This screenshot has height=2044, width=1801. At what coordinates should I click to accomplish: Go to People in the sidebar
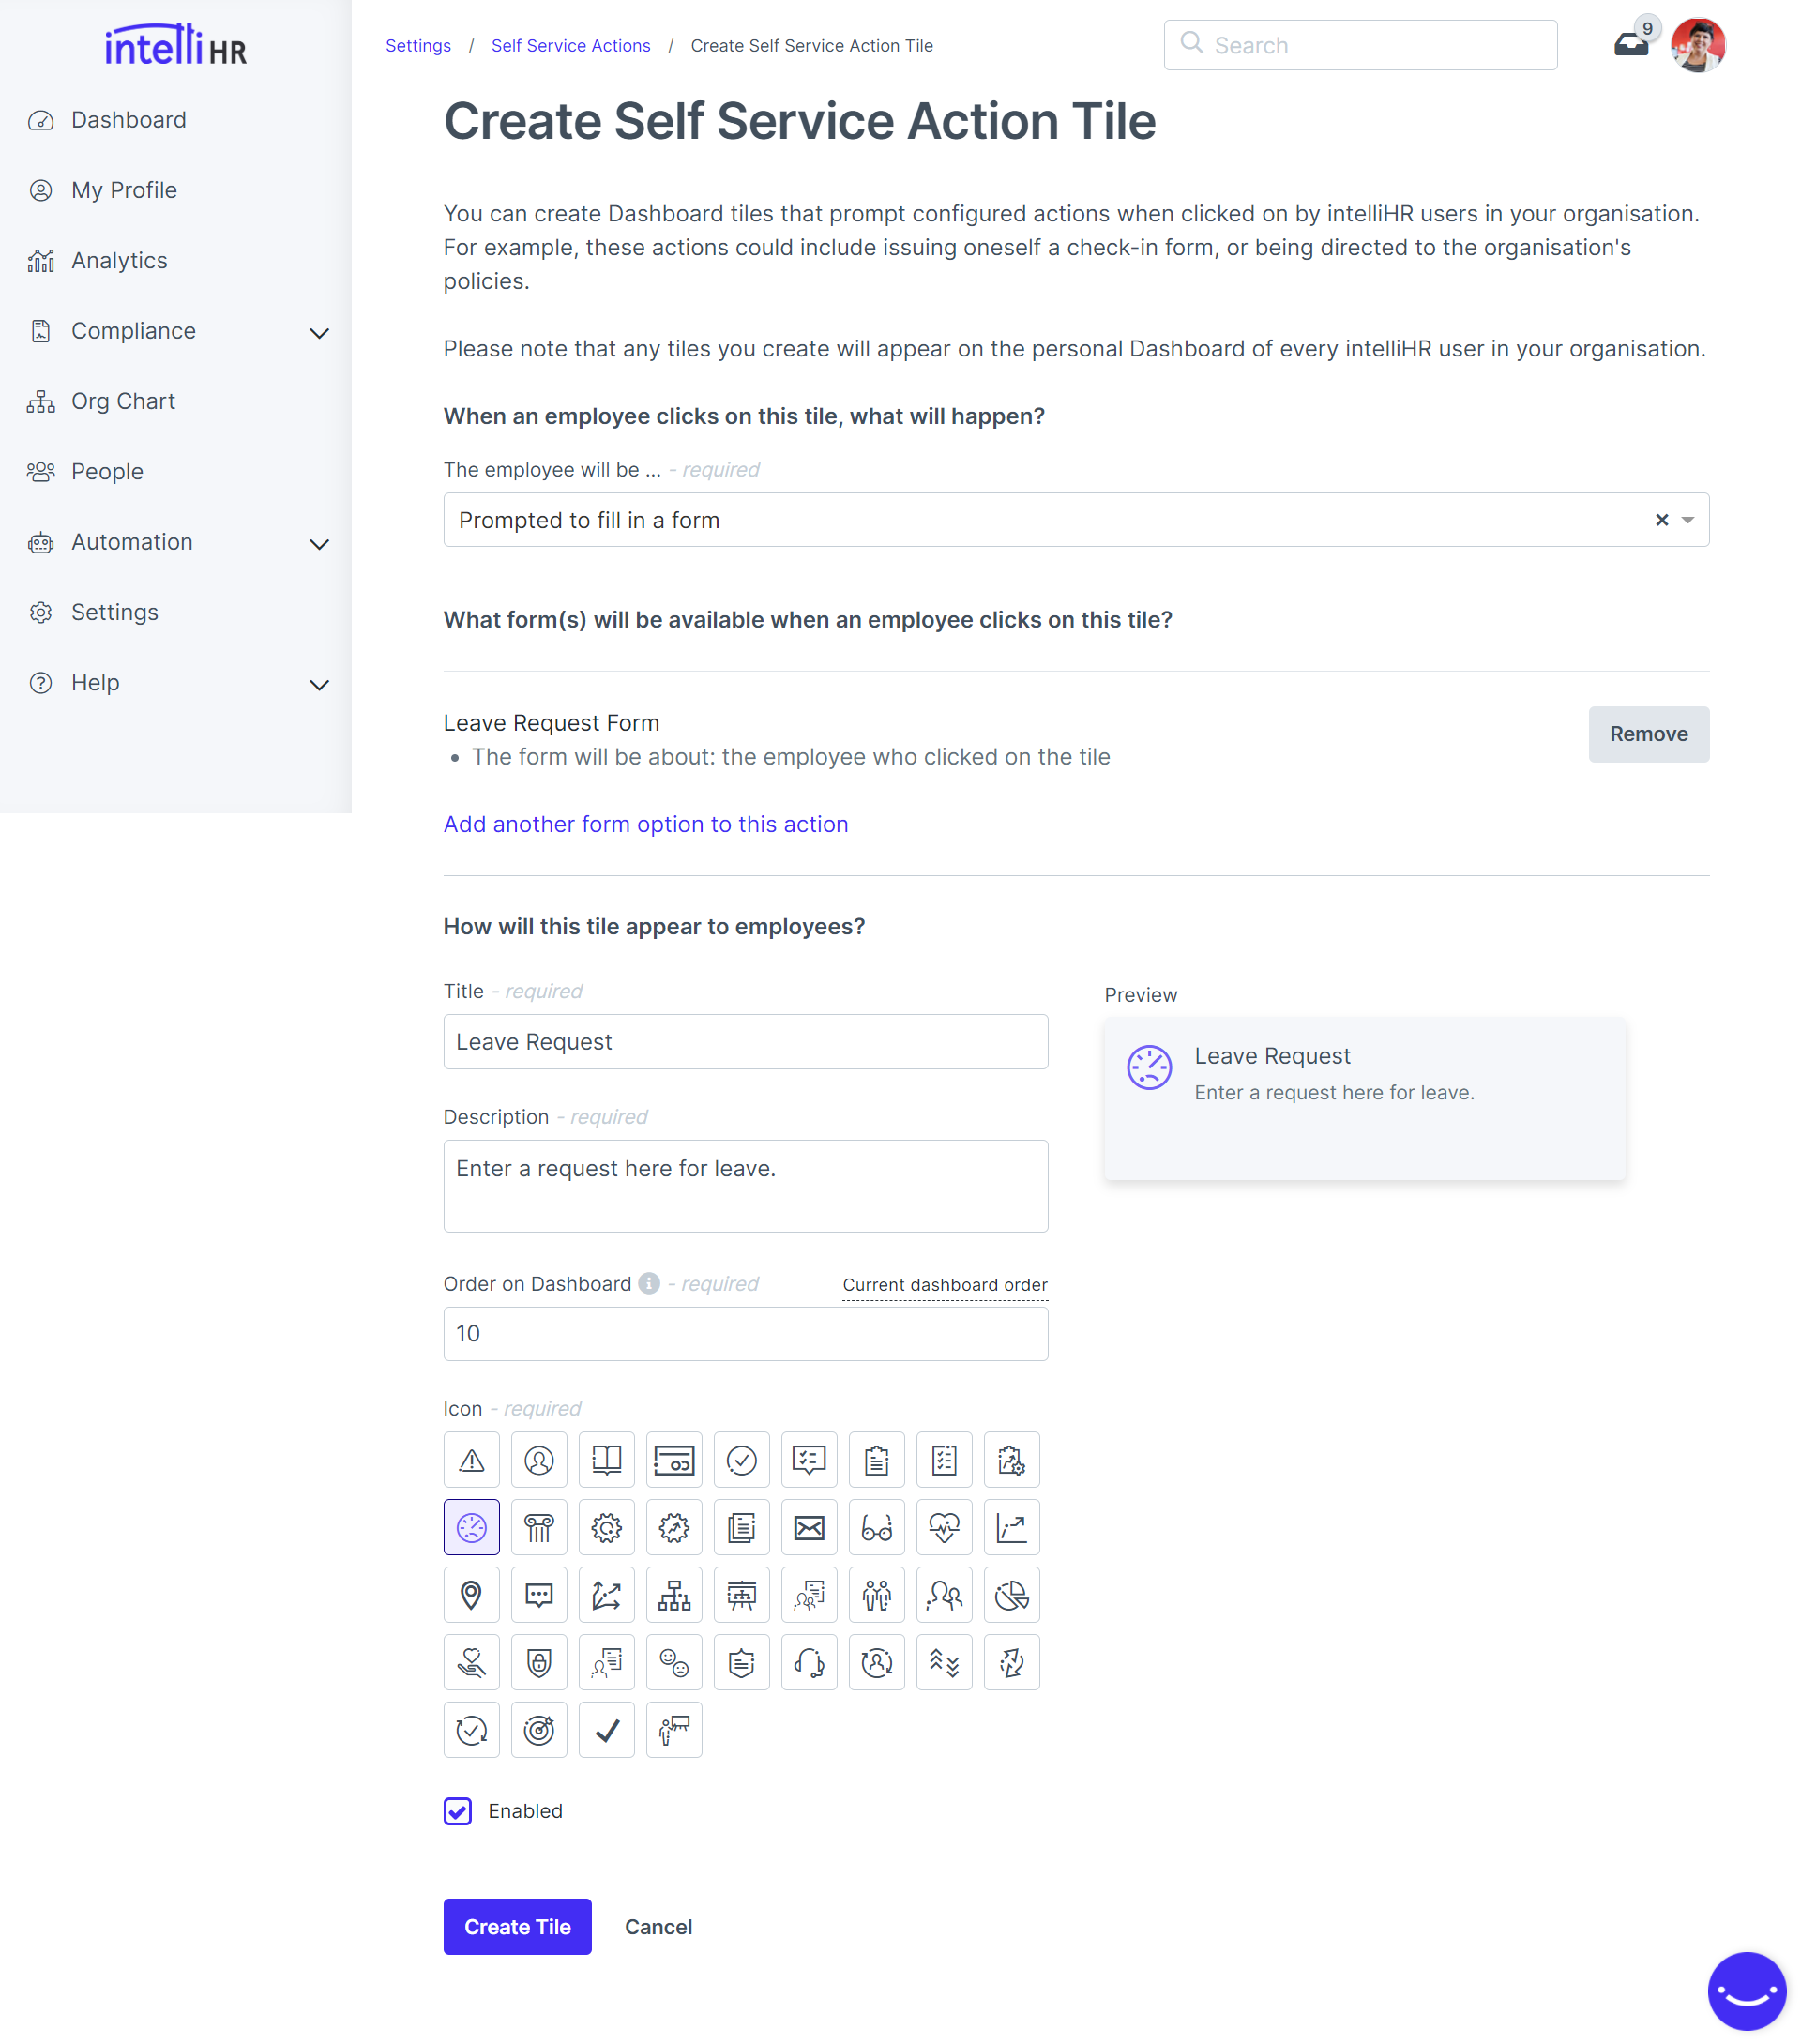click(x=107, y=472)
